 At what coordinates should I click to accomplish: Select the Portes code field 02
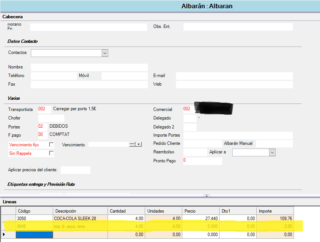pos(43,127)
